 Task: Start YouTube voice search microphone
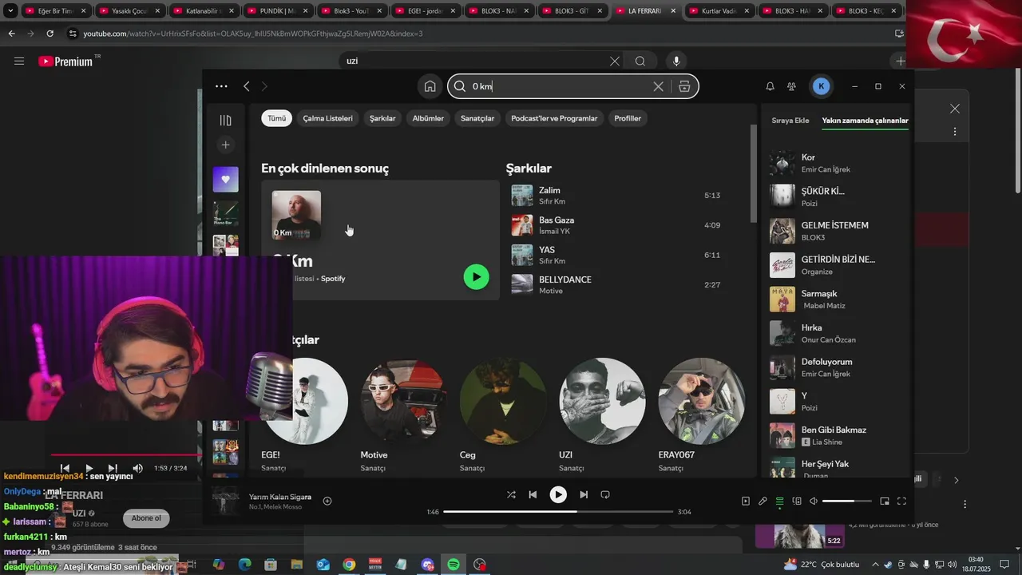click(x=676, y=61)
